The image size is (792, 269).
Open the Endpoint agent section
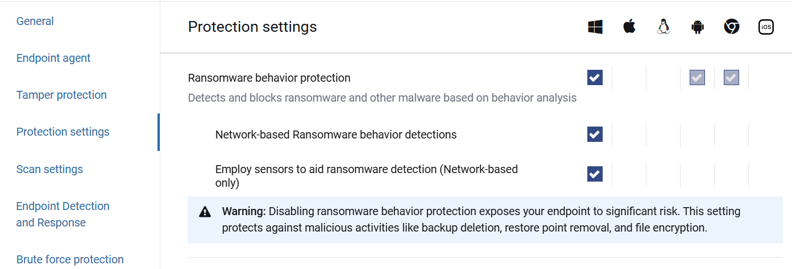pos(53,58)
